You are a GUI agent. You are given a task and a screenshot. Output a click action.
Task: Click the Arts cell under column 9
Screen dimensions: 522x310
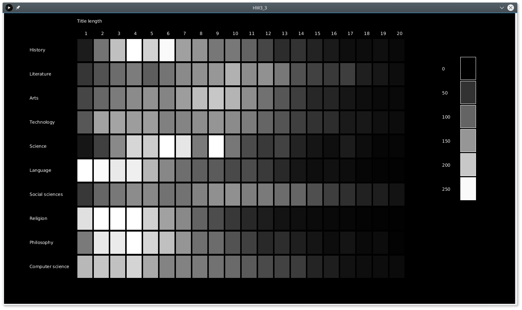tap(216, 98)
